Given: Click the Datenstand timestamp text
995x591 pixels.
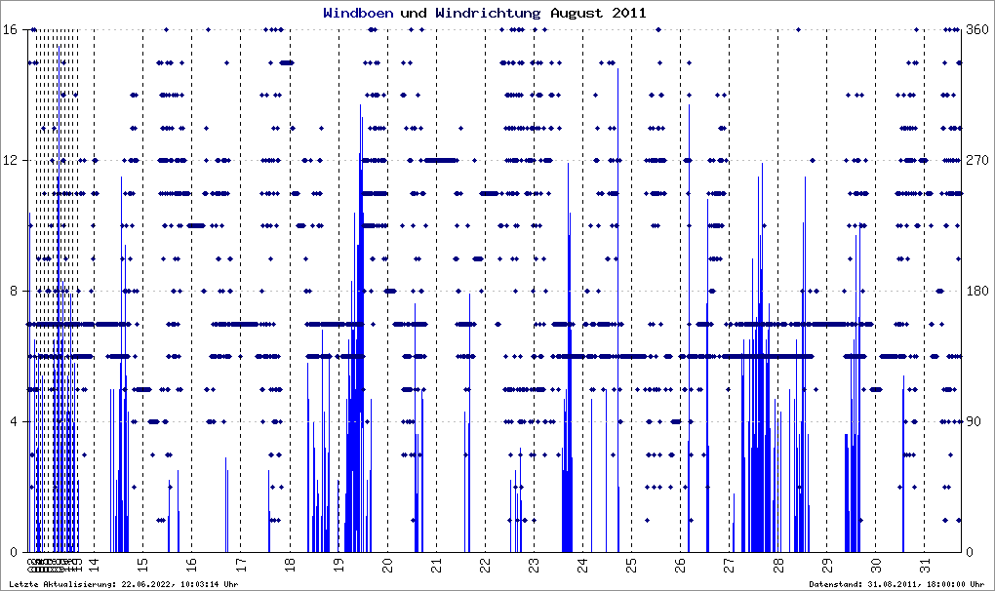Looking at the screenshot, I should [x=896, y=584].
